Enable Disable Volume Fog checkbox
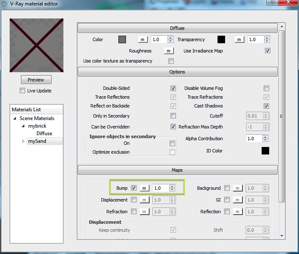The image size is (299, 254). coord(266,88)
